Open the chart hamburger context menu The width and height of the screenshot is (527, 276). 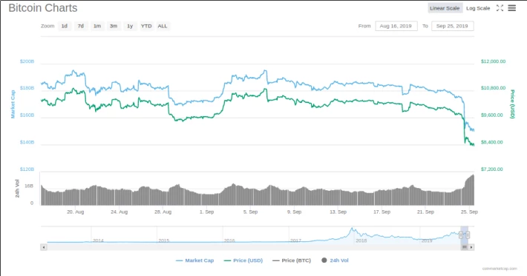tap(511, 8)
